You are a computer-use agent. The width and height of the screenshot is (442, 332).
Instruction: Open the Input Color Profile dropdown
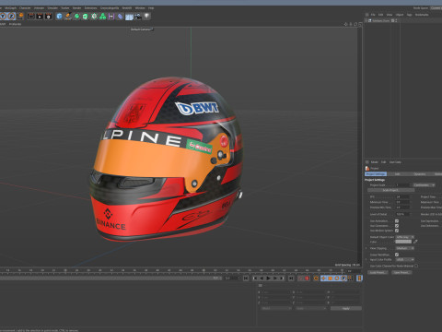(x=405, y=259)
